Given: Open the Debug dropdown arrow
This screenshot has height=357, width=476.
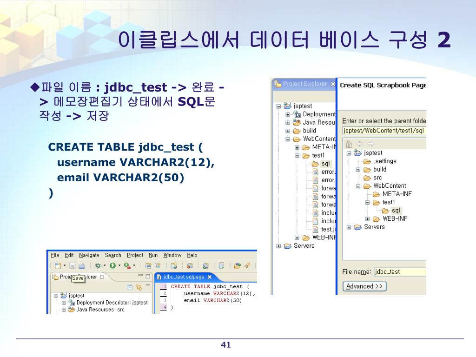Looking at the screenshot, I should 105,265.
